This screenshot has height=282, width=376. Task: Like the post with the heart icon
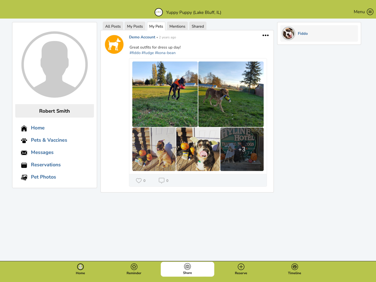[139, 180]
